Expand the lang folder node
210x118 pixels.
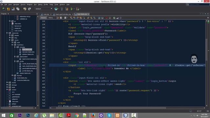pos(10,38)
